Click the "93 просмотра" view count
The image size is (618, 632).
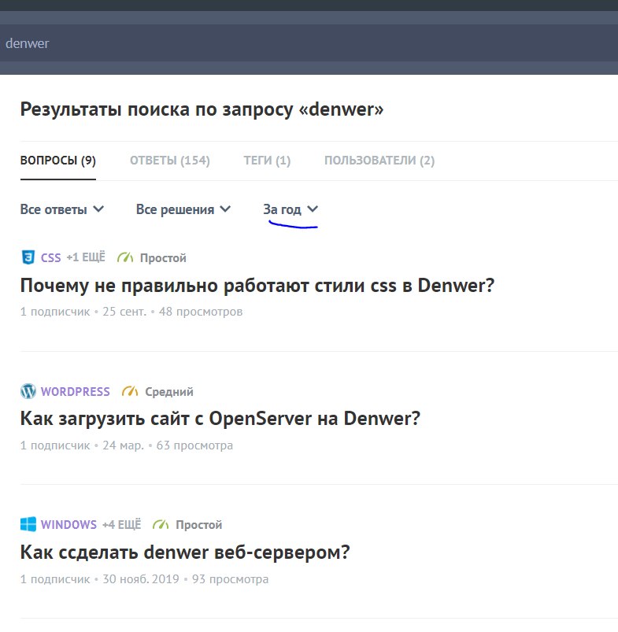230,578
